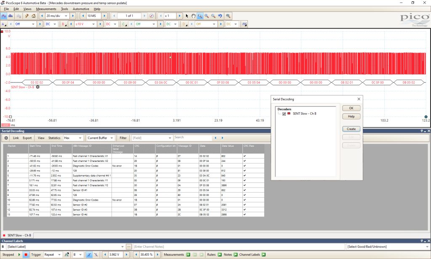Click the Zoom in magnifier
Viewport: 431px width, 259px height.
(207, 16)
